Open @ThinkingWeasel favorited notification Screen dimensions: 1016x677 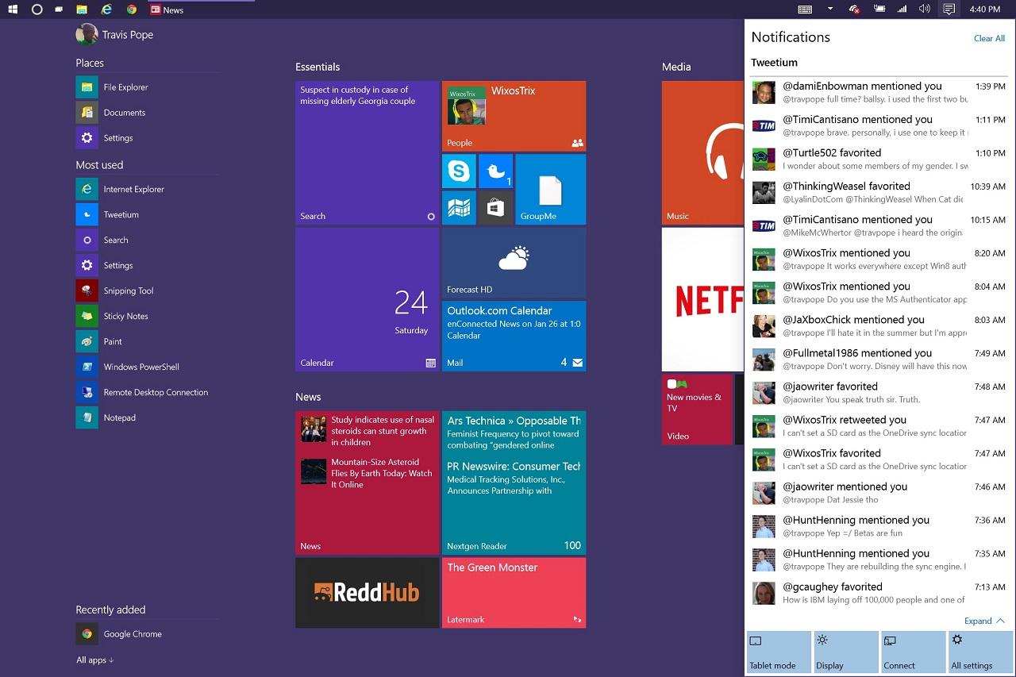click(x=879, y=192)
